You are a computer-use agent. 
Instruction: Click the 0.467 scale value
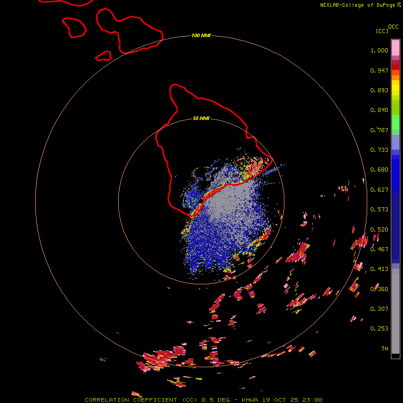(379, 249)
